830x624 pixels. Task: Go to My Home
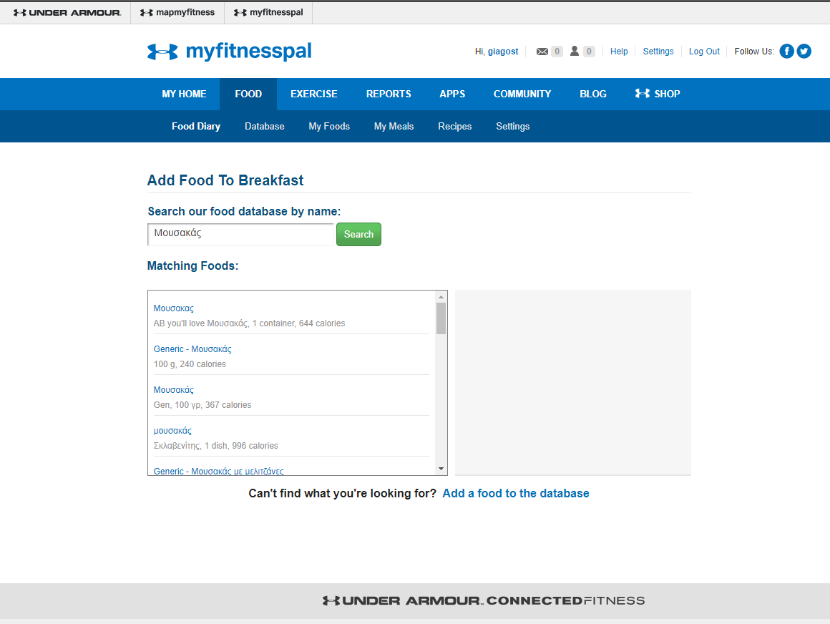(x=184, y=94)
